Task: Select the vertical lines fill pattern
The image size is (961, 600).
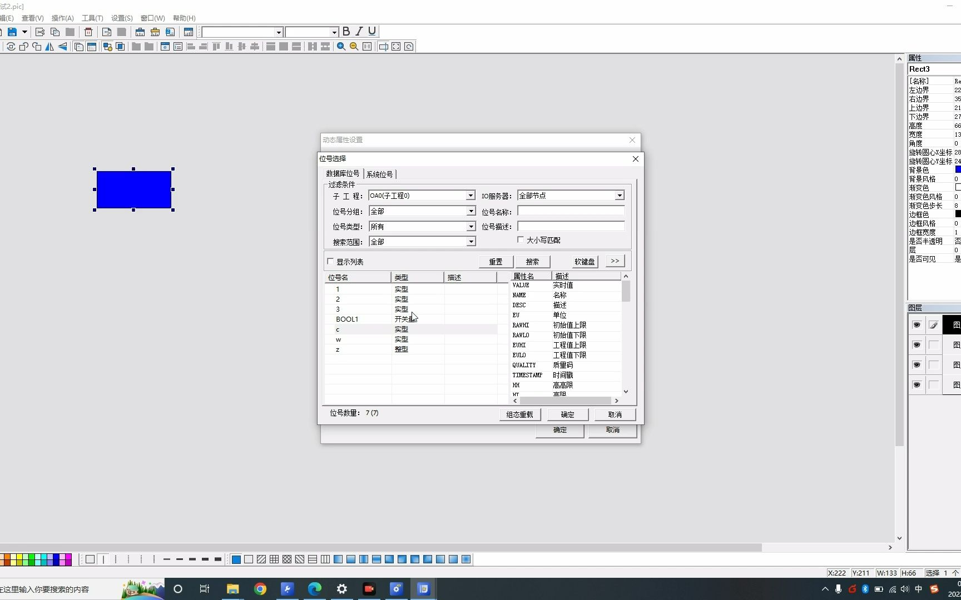Action: (325, 559)
